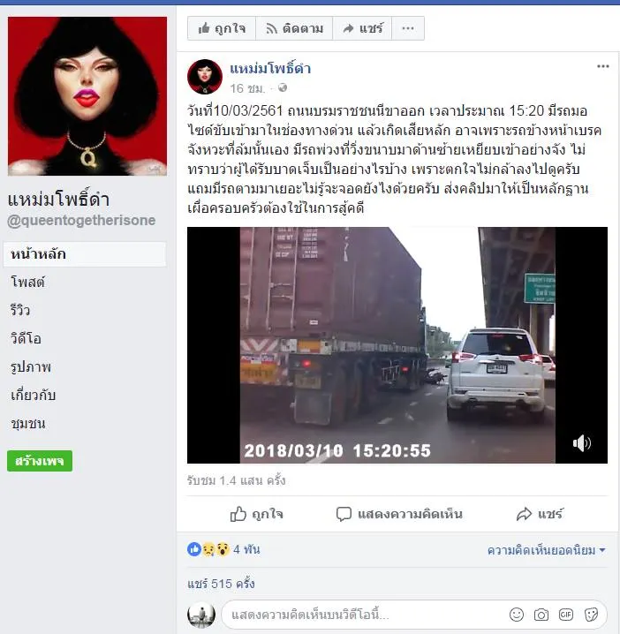Open the วิดีโอ section in the sidebar
Image resolution: width=620 pixels, height=634 pixels.
(x=26, y=338)
